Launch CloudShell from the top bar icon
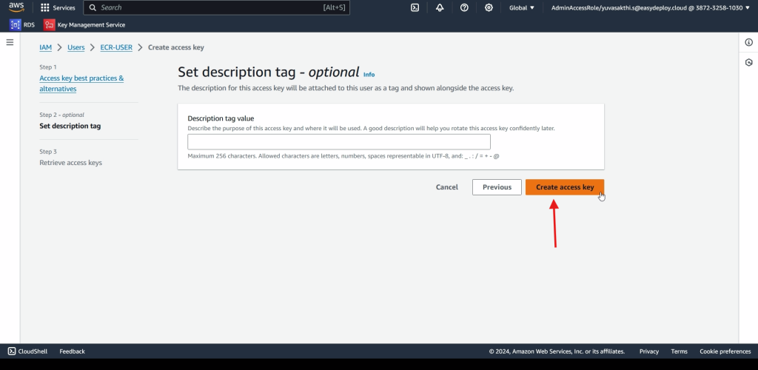 (415, 7)
